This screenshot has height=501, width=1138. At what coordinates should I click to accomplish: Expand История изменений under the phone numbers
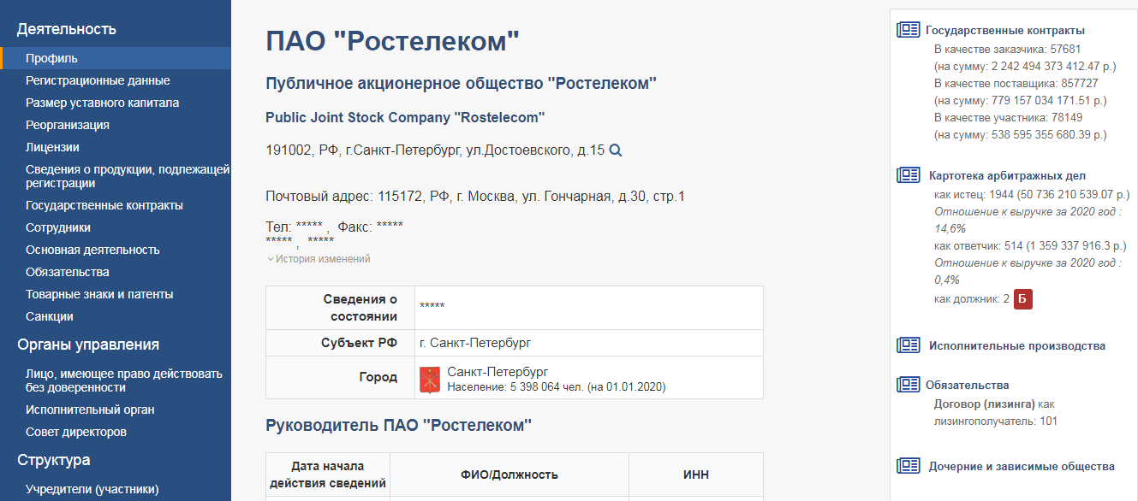click(x=319, y=259)
